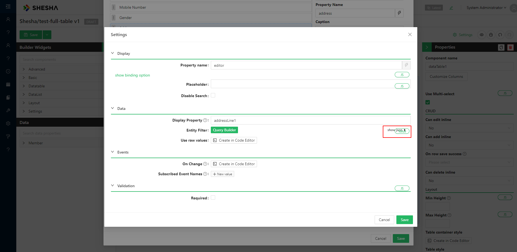This screenshot has height=252, width=517.
Task: Open the gear settings icon in the left sidebar
Action: [8, 123]
